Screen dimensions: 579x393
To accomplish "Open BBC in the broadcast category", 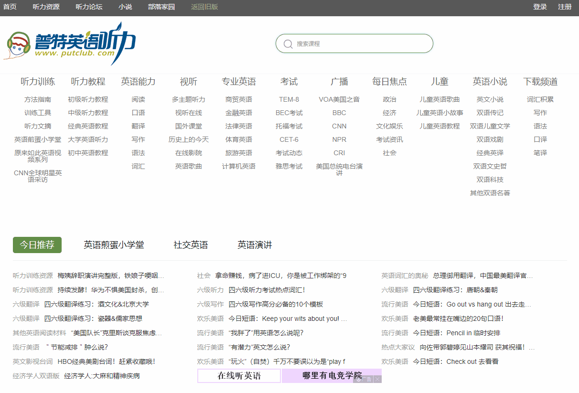I will pyautogui.click(x=339, y=113).
